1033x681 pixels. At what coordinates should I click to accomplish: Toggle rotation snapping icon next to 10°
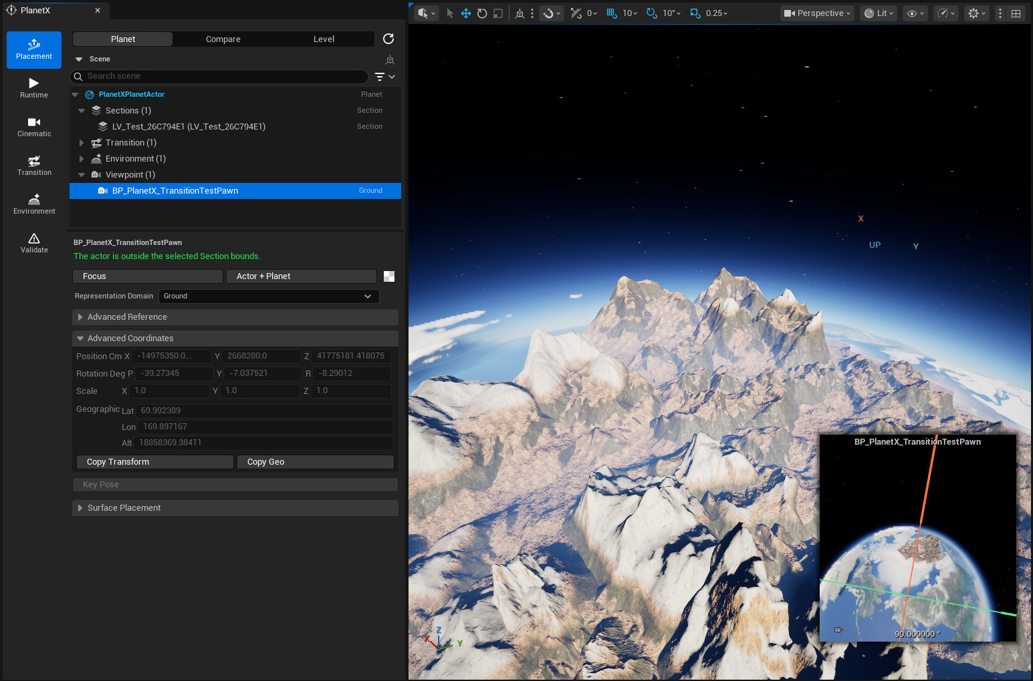[652, 13]
